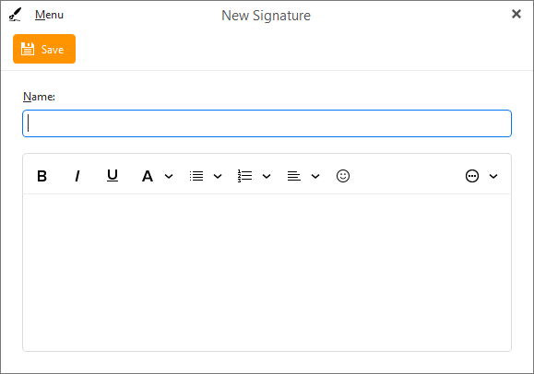Viewport: 534px width, 374px height.
Task: Toggle Bold formatting
Action: pos(42,176)
